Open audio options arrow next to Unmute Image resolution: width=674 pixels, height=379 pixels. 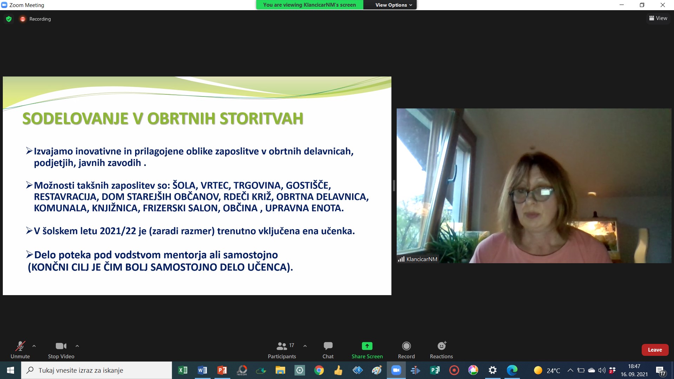(x=34, y=346)
